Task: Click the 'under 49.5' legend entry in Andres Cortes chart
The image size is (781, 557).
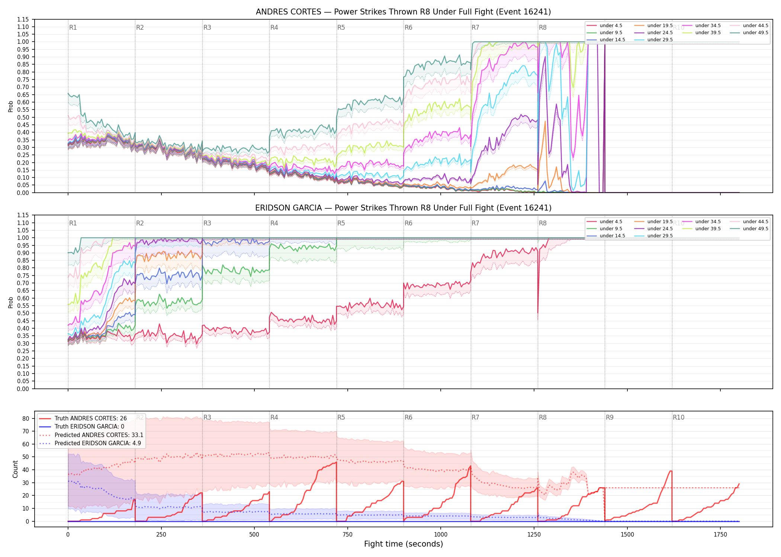Action: tap(748, 33)
